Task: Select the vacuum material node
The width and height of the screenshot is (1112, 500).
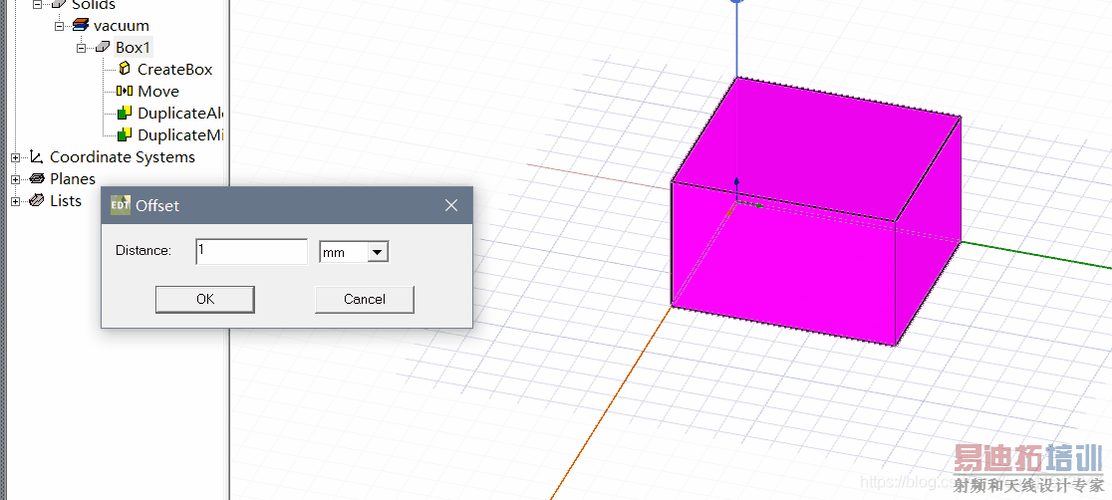Action: (122, 26)
